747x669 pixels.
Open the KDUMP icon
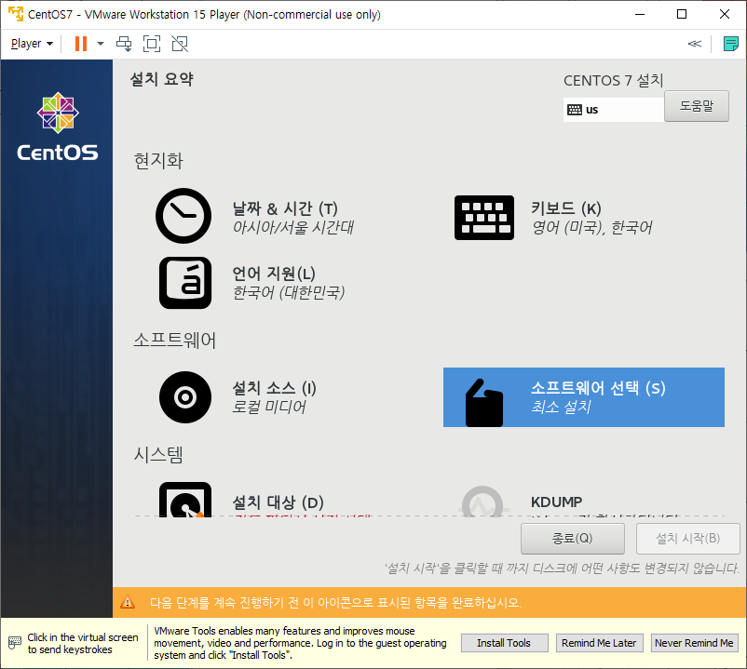click(x=482, y=502)
